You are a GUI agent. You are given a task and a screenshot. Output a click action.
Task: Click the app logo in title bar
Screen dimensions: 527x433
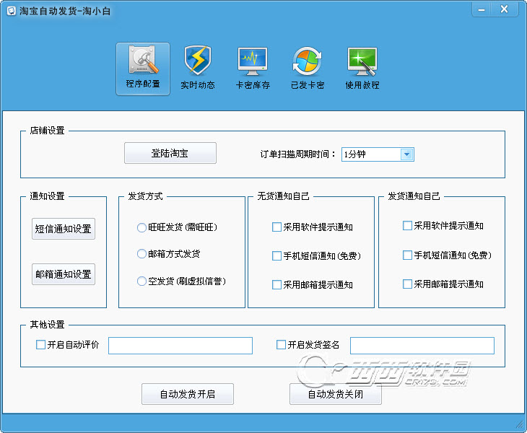pos(12,11)
